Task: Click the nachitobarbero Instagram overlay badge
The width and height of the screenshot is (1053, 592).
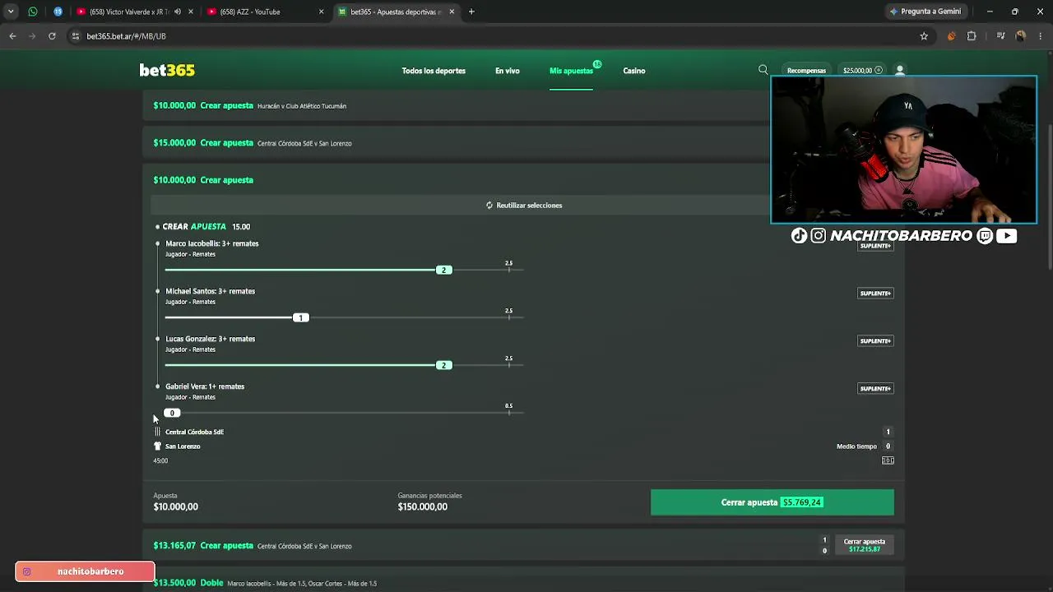Action: (x=85, y=571)
